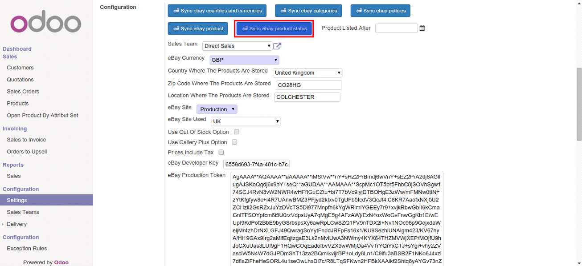Open Orders to Upsell menu item

pyautogui.click(x=27, y=152)
